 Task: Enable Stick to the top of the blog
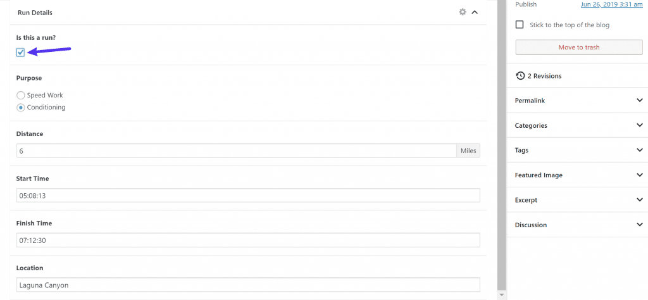coord(520,25)
